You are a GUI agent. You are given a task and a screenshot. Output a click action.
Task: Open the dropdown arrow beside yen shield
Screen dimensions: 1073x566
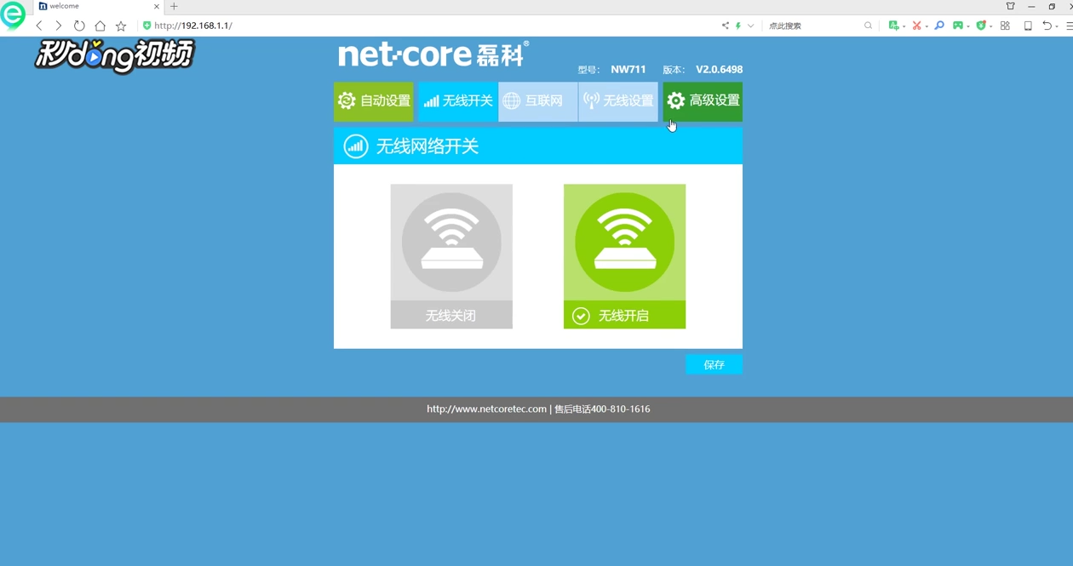click(x=991, y=26)
